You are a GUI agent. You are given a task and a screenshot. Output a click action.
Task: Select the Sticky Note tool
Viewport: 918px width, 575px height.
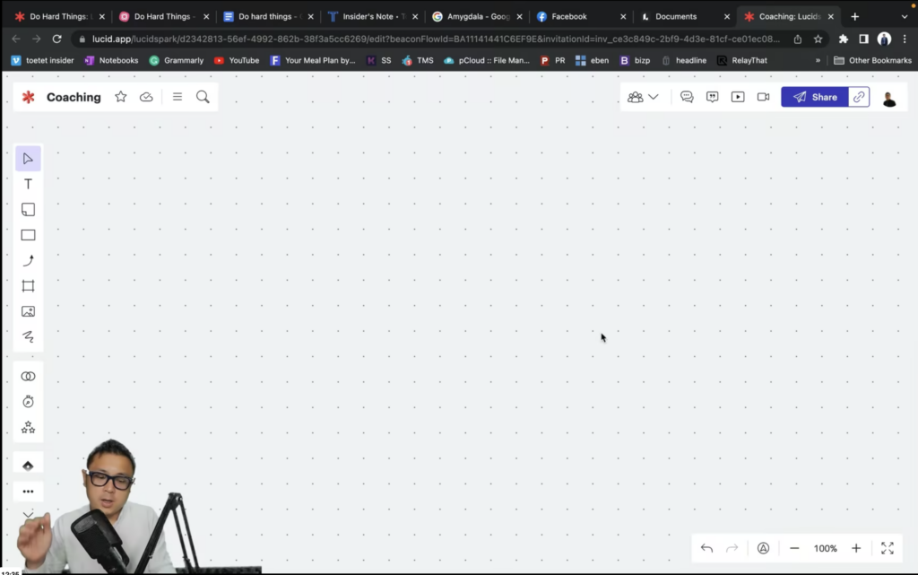click(x=28, y=210)
